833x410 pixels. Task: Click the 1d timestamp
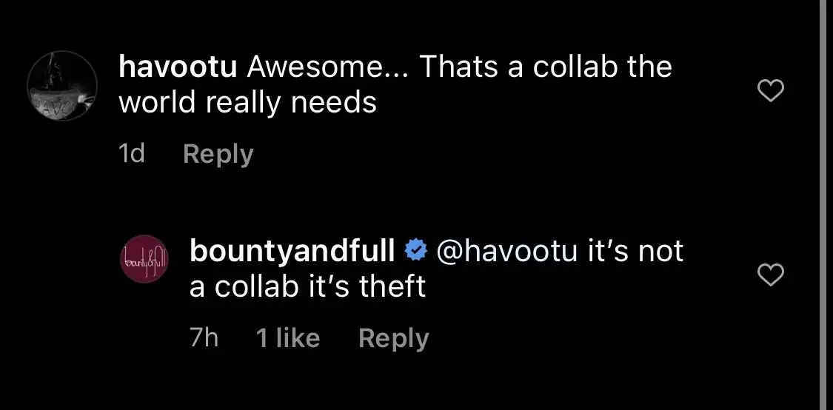click(x=132, y=154)
